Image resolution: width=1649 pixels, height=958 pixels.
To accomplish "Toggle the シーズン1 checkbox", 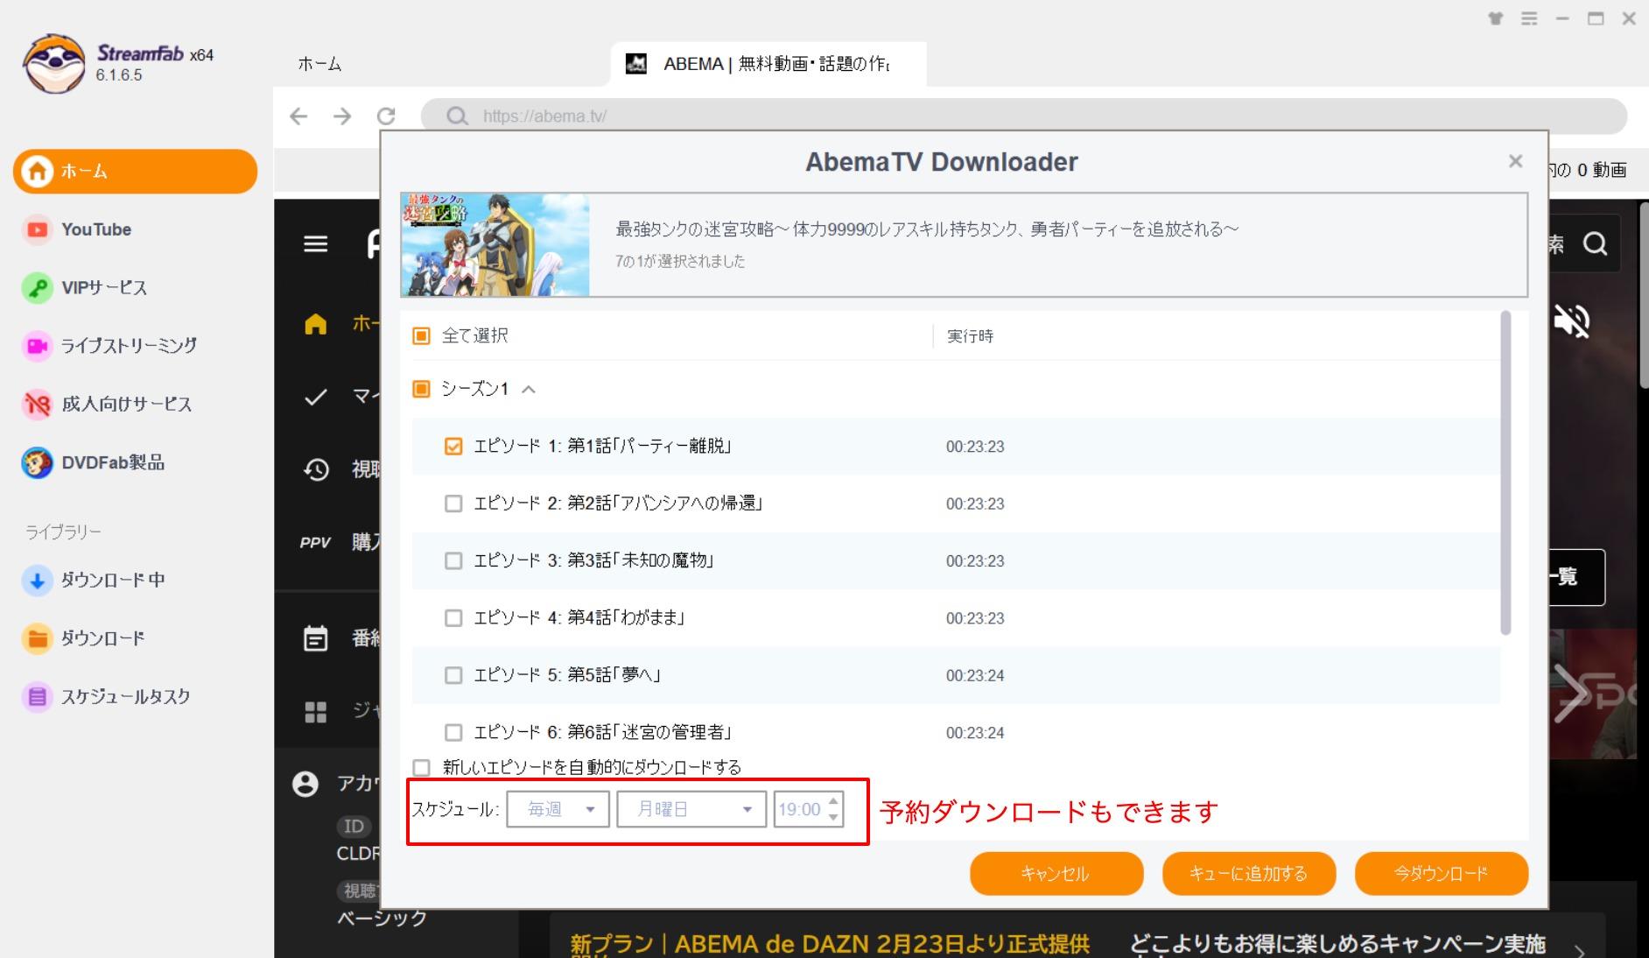I will (421, 389).
